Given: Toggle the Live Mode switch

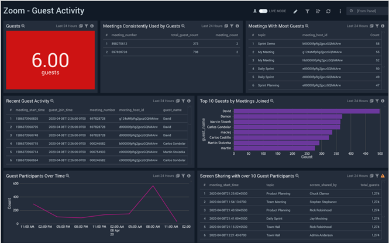Looking at the screenshot, I should coord(263,11).
